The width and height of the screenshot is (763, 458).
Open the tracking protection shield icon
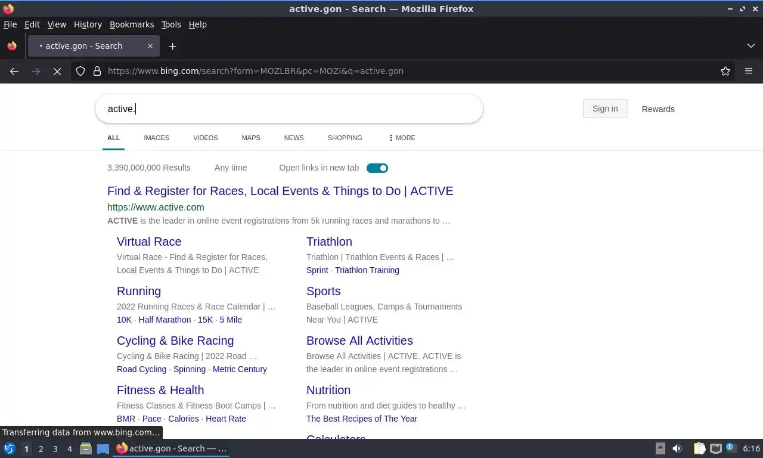click(x=80, y=71)
